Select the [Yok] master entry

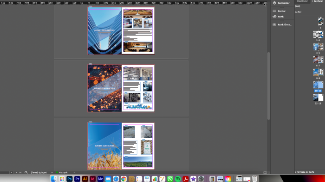coord(298,6)
